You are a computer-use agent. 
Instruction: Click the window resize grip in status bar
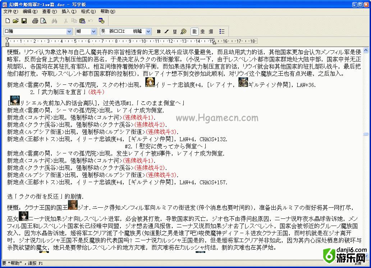pyautogui.click(x=367, y=264)
